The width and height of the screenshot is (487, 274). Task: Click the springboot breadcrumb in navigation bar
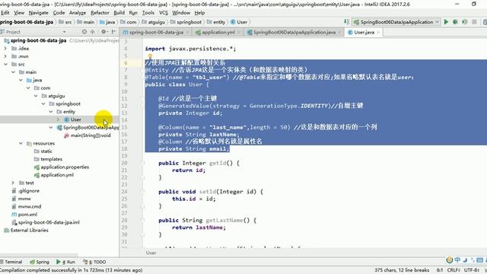[186, 22]
